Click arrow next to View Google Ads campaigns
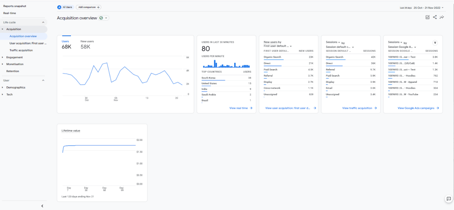Image resolution: width=454 pixels, height=210 pixels. click(438, 108)
